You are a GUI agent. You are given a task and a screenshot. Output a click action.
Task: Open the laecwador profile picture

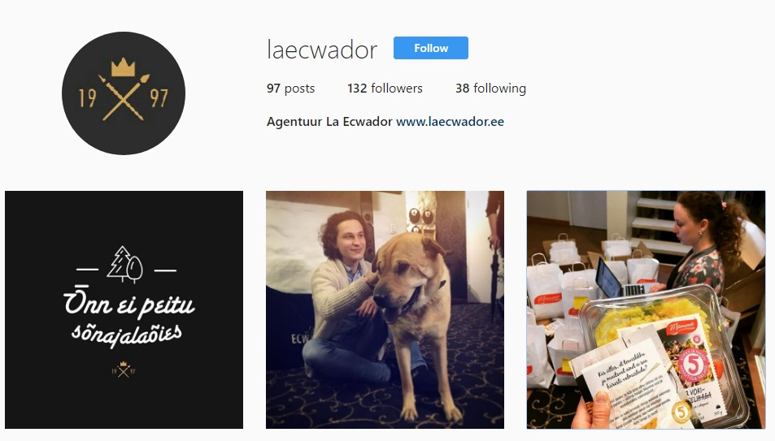click(124, 93)
